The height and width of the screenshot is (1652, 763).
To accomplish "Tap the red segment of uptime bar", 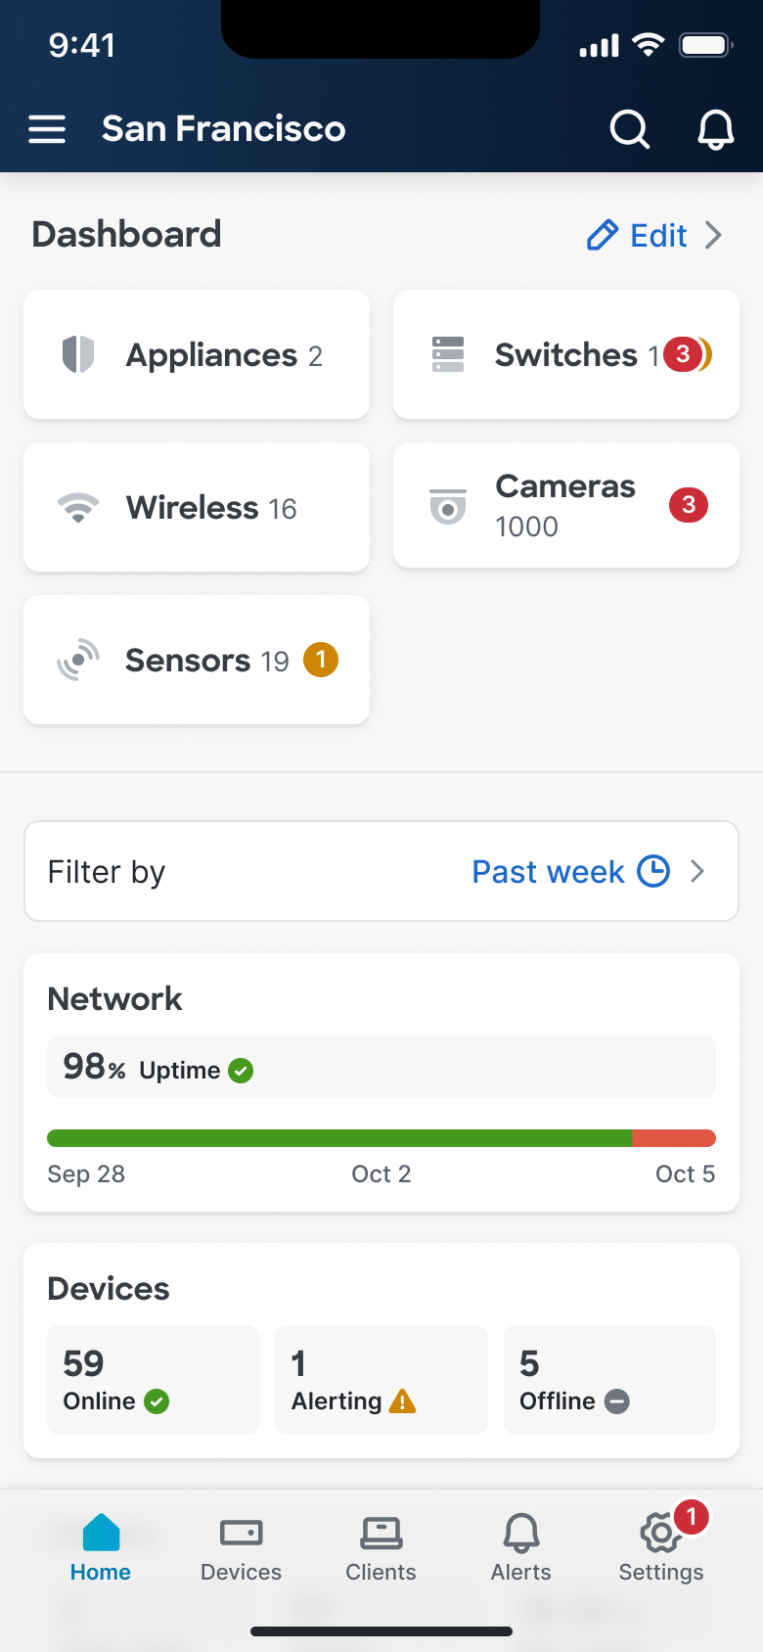I will [674, 1138].
